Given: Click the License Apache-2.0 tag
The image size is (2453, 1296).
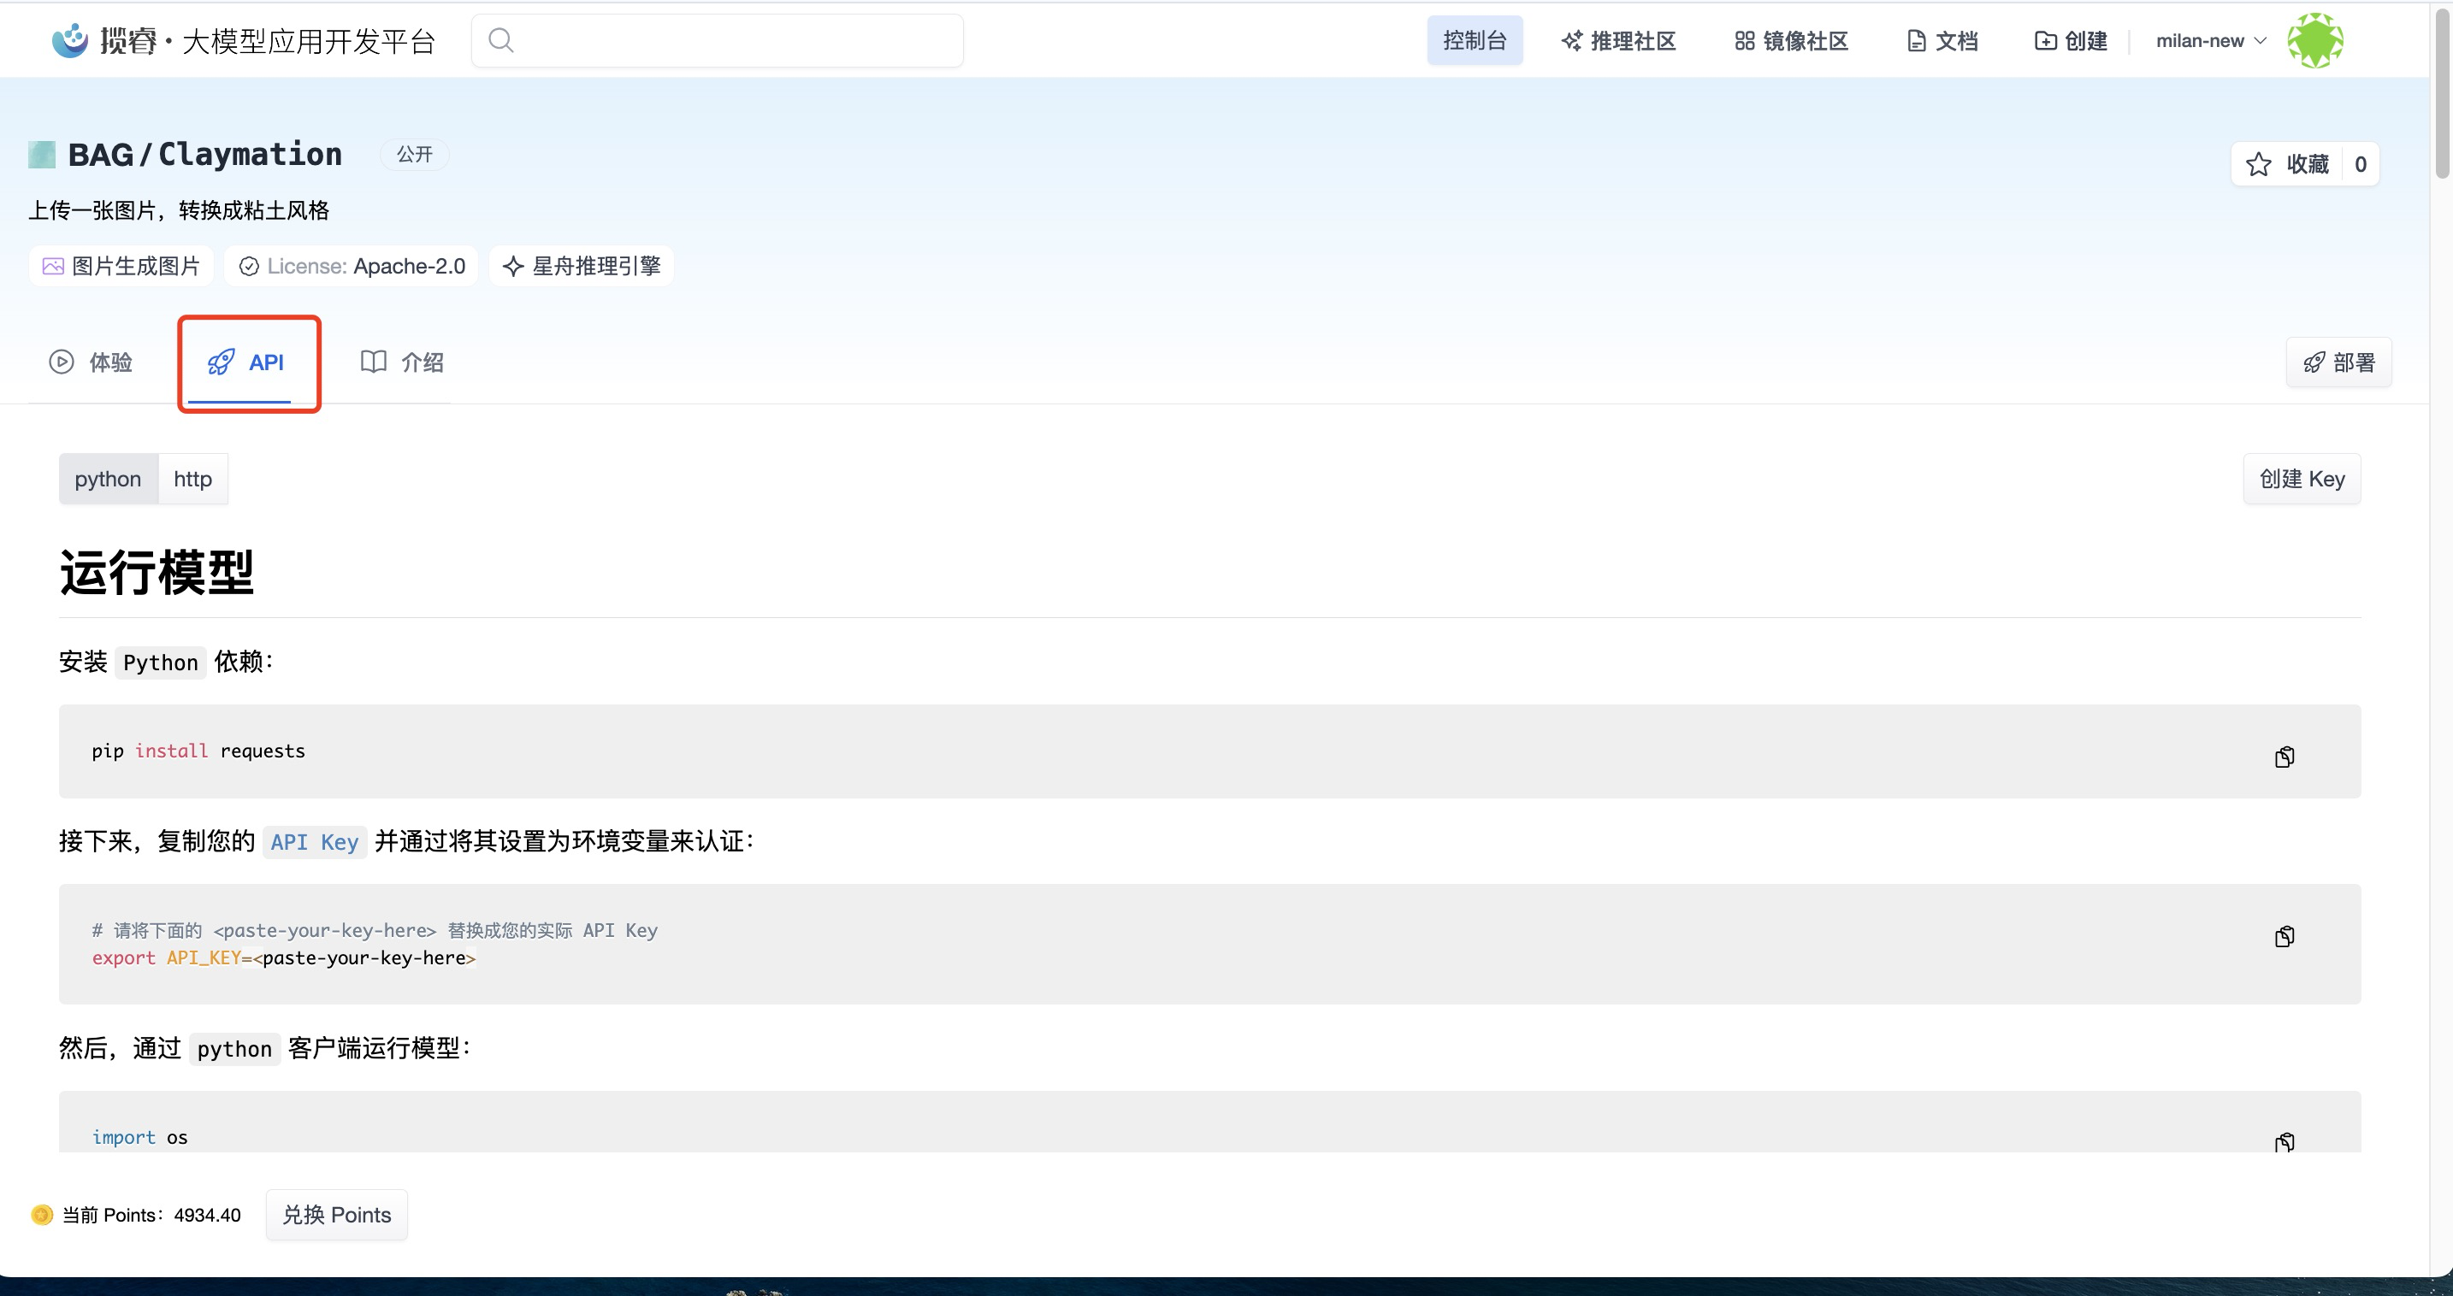Looking at the screenshot, I should point(352,266).
